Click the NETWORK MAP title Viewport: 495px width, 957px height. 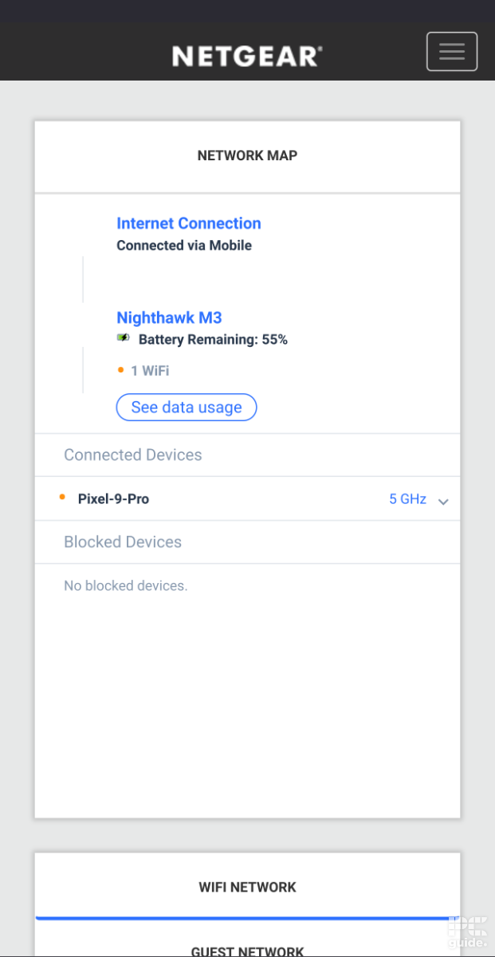pos(247,156)
